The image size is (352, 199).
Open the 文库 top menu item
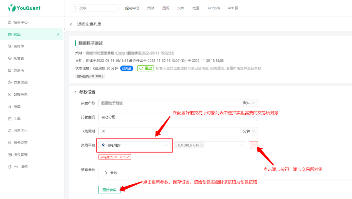tap(181, 8)
